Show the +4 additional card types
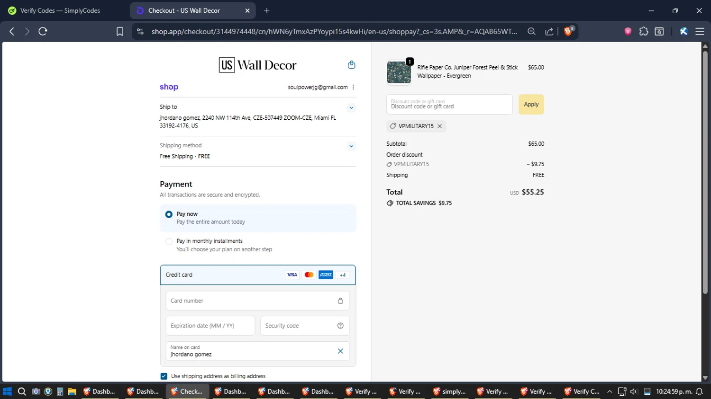Screen dimensions: 711x399 click(x=343, y=275)
